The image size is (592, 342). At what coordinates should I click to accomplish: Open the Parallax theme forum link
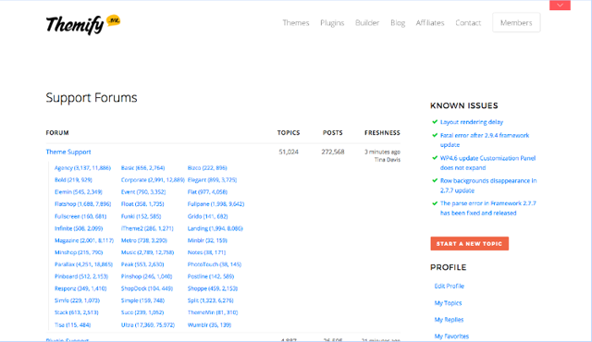83,264
